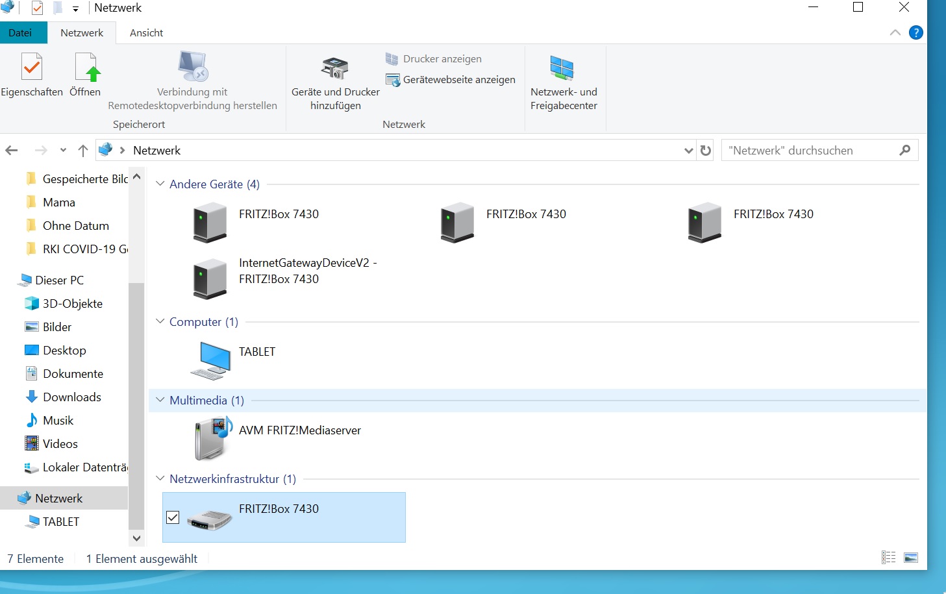Screen dimensions: 946x594
Task: Collapse the Computer group
Action: [x=160, y=321]
